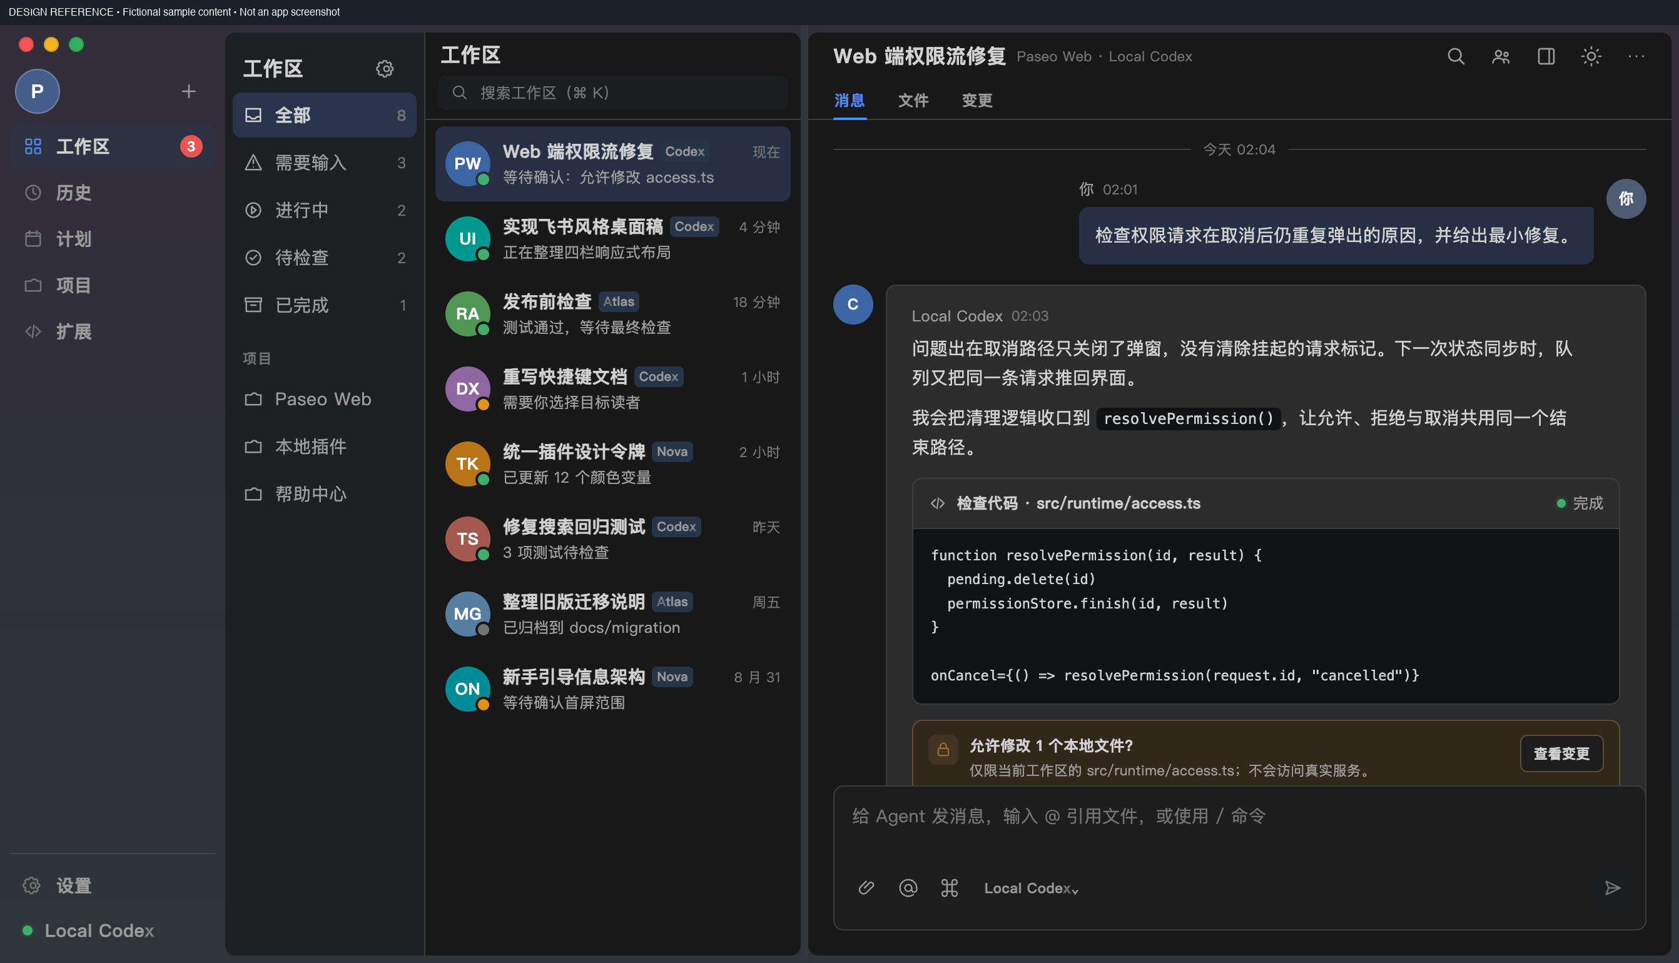Select the 需要输入 filter
Screen dimensions: 1679x963
click(x=324, y=163)
